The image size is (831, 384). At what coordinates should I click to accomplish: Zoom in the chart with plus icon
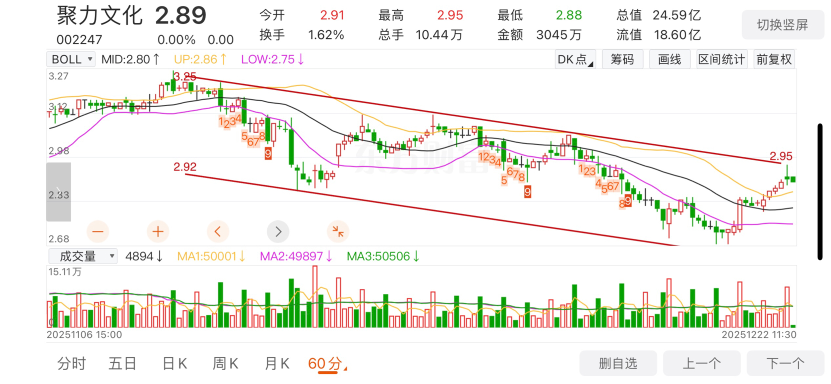pyautogui.click(x=158, y=231)
